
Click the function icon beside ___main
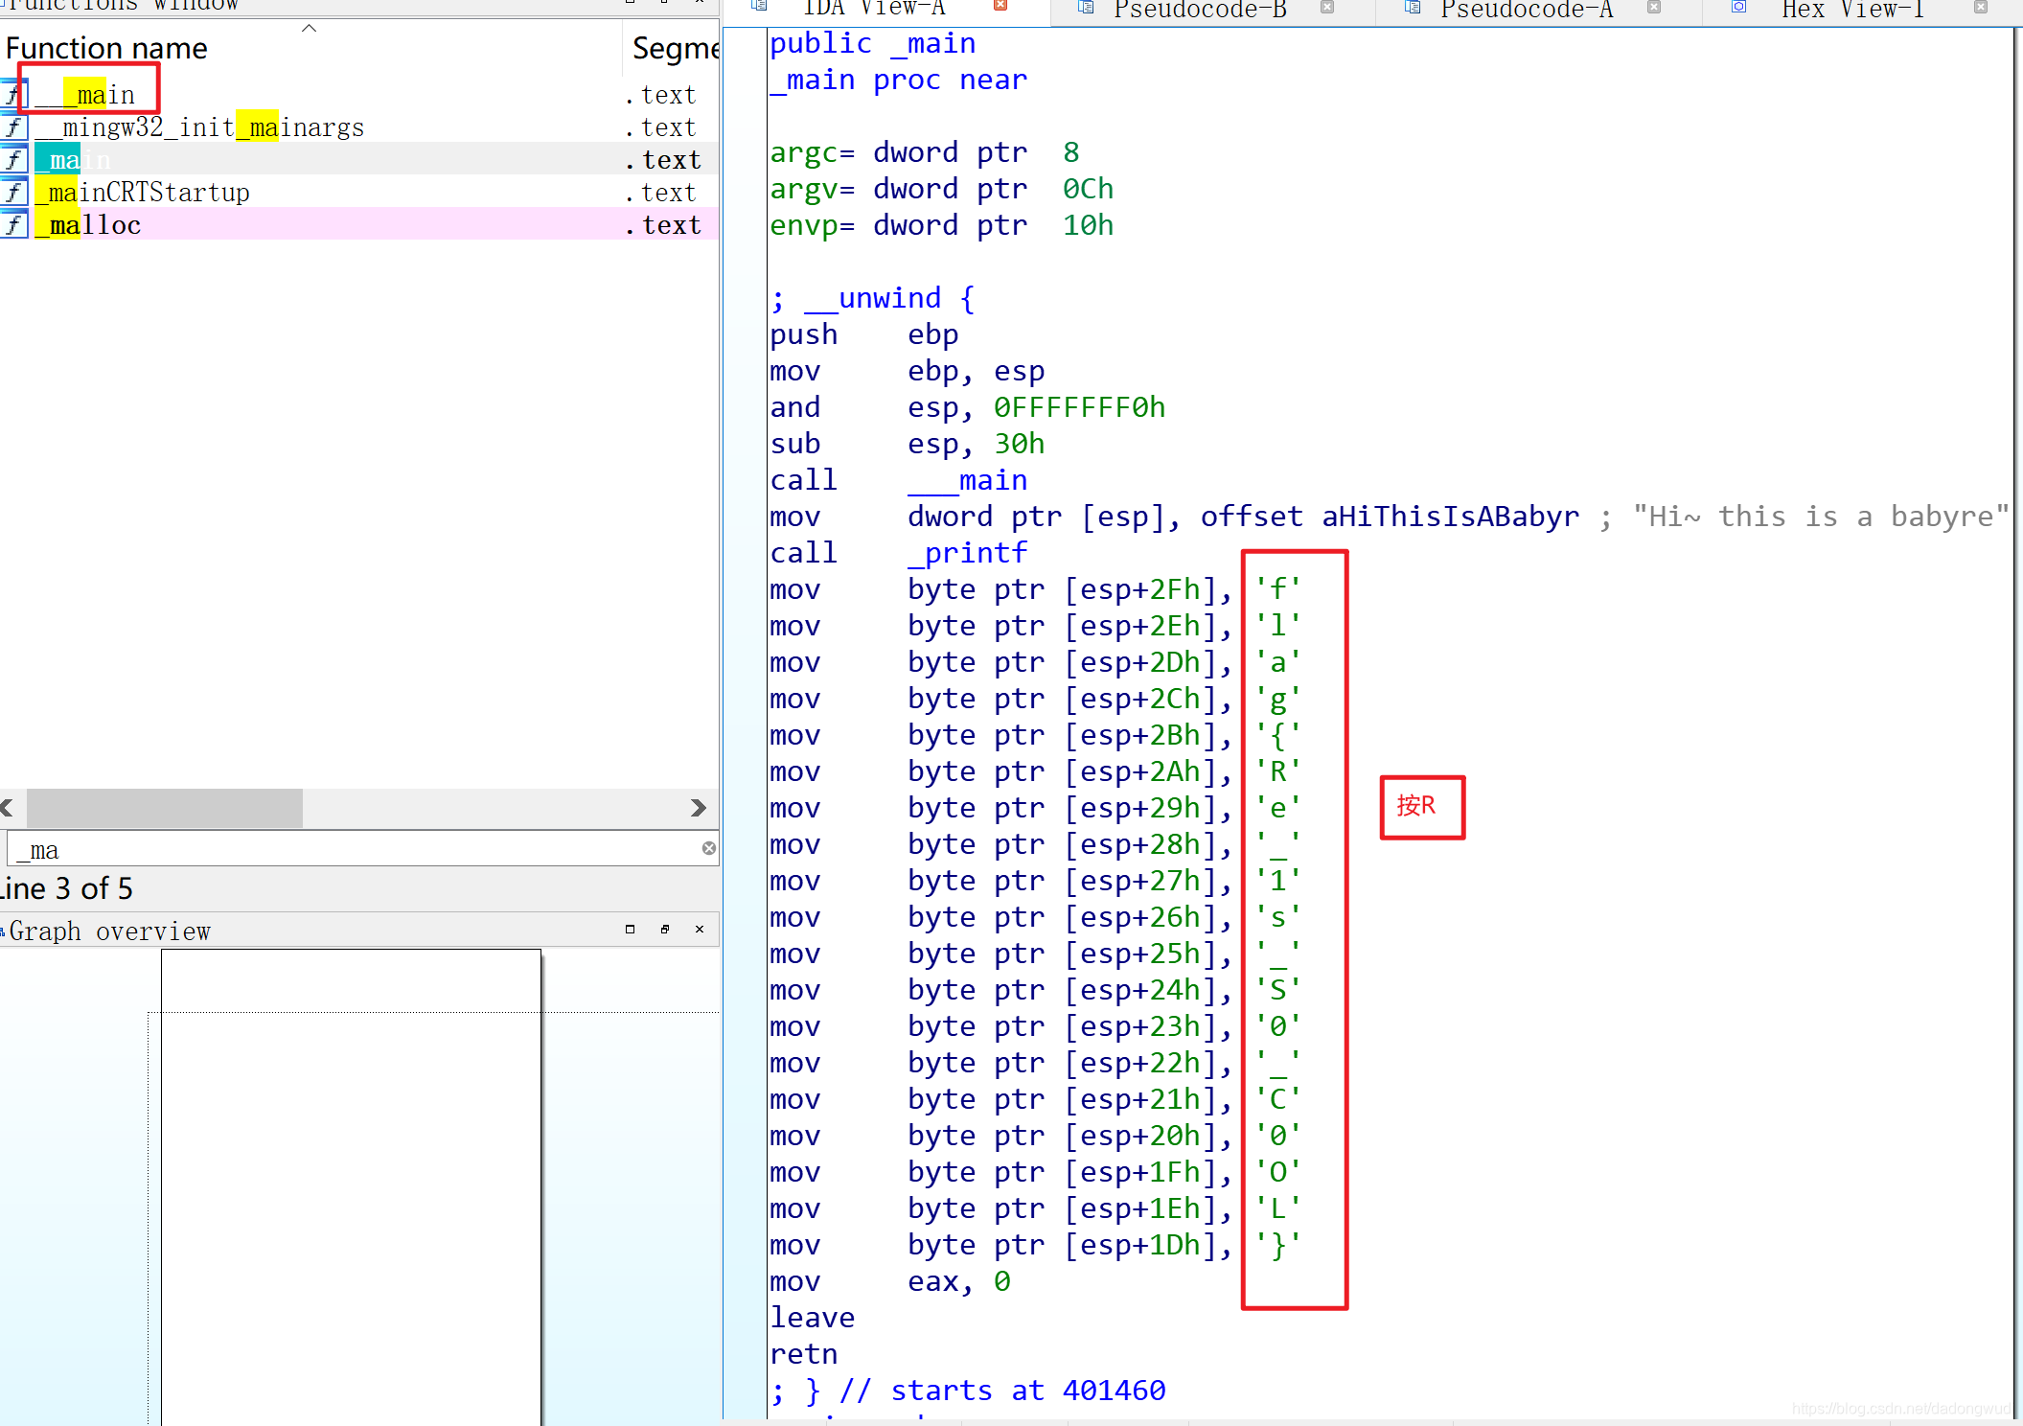[12, 94]
